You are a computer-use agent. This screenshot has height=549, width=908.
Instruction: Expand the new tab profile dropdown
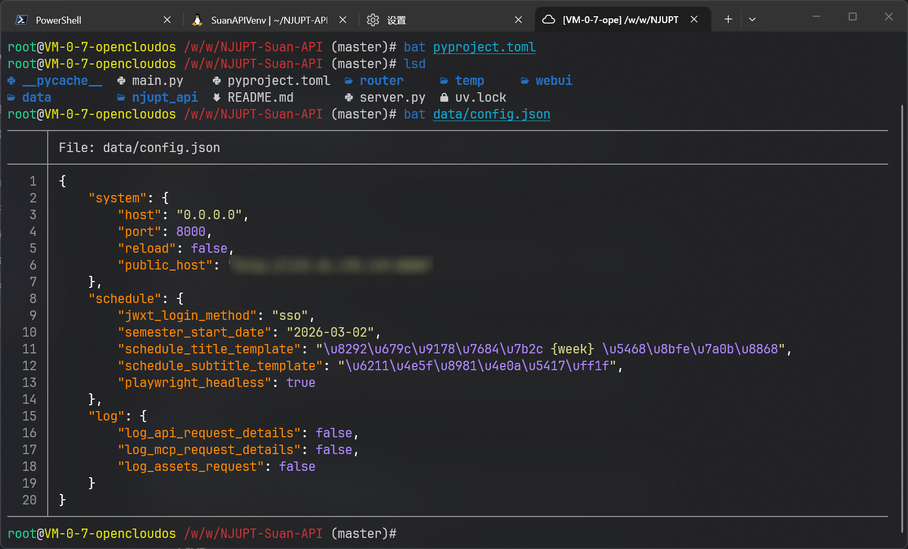tap(752, 19)
